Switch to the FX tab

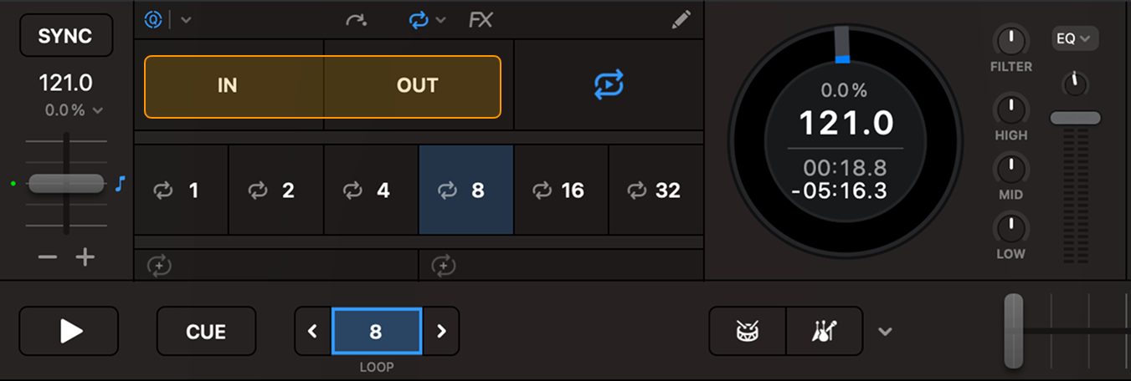481,20
